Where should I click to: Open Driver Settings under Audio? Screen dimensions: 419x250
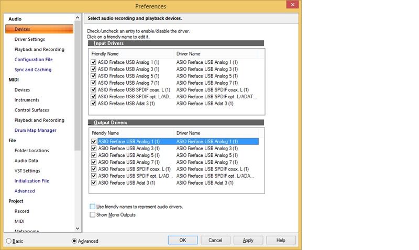point(29,39)
